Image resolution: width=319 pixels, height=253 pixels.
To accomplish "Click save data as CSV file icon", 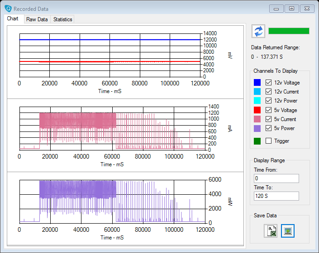I will (271, 230).
